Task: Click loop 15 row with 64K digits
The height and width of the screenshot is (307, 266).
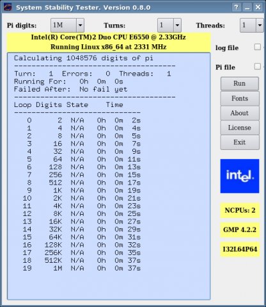Action: pos(82,237)
